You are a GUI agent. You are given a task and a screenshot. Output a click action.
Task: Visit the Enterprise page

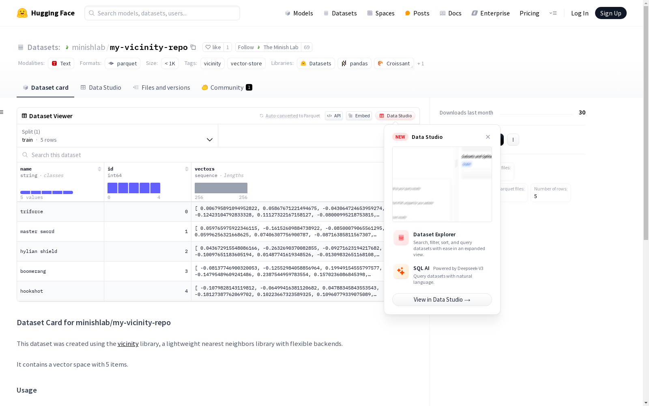click(x=490, y=13)
